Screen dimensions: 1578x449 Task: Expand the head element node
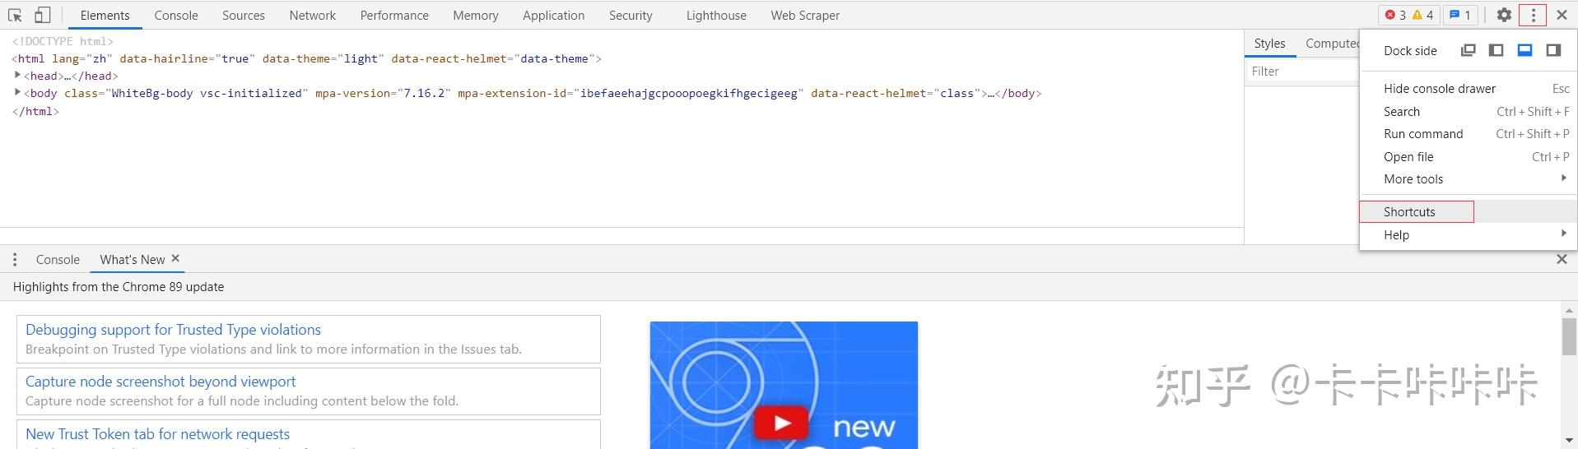(17, 75)
